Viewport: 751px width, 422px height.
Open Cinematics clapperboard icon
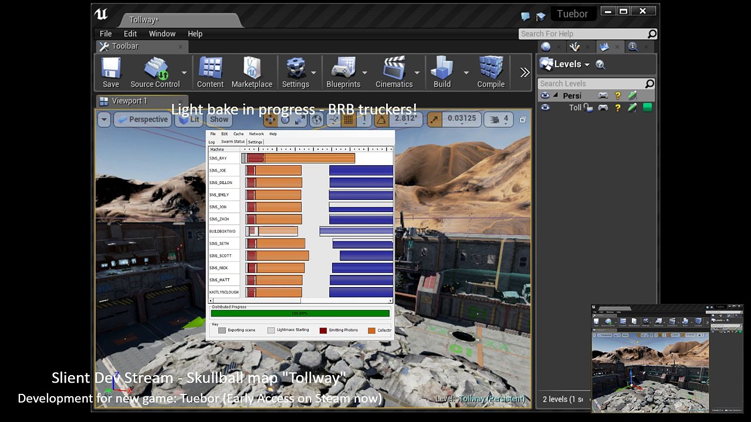[x=394, y=68]
